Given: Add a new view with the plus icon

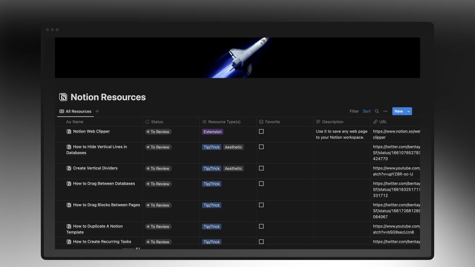Looking at the screenshot, I should (x=97, y=112).
